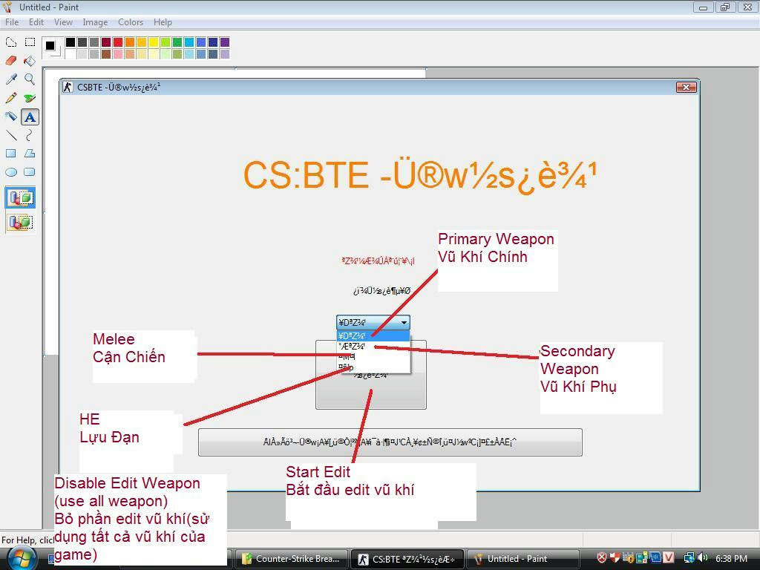Viewport: 760px width, 570px height.
Task: Click the Untitled - Paint taskbar button
Action: click(525, 559)
